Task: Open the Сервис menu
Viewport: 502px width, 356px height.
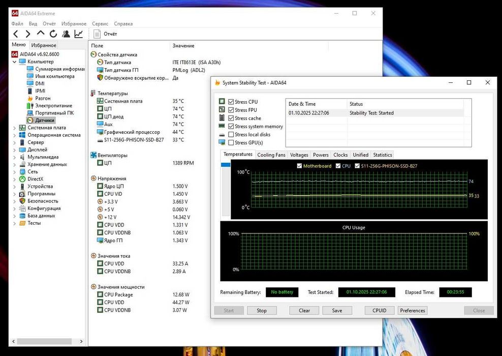Action: [100, 24]
